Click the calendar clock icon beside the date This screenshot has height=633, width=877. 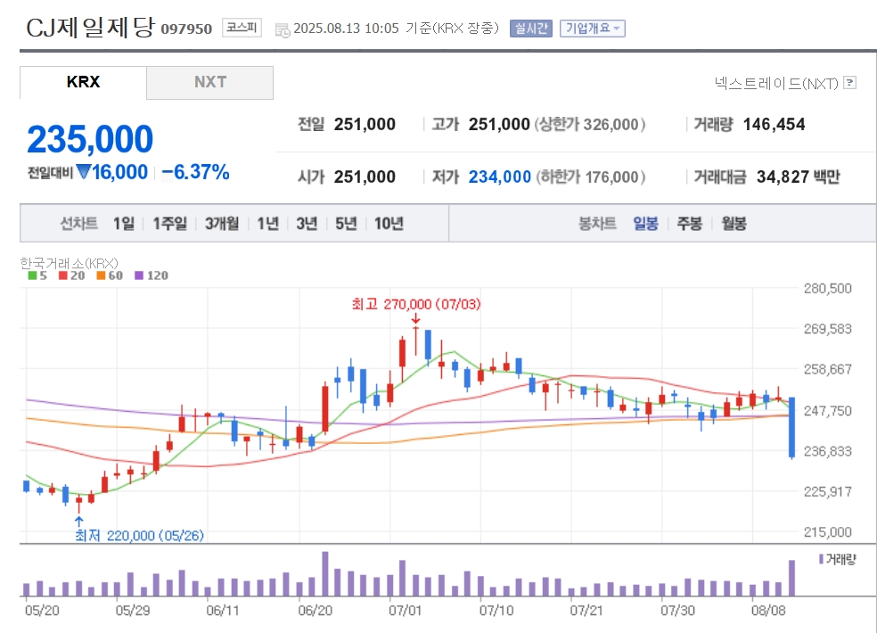[283, 30]
